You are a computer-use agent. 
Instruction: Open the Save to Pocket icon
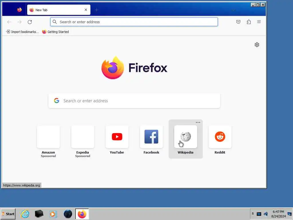pos(238,22)
